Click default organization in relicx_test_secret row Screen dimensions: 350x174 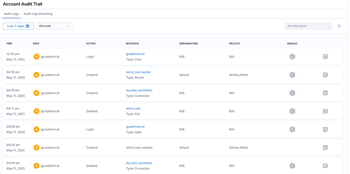pos(184,75)
